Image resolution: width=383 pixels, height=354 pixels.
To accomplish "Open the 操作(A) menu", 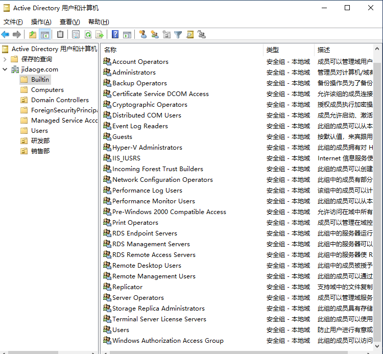I will click(x=41, y=22).
